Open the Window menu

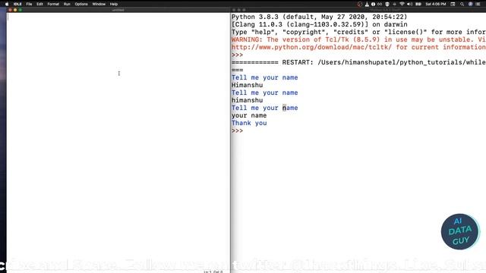[99, 4]
